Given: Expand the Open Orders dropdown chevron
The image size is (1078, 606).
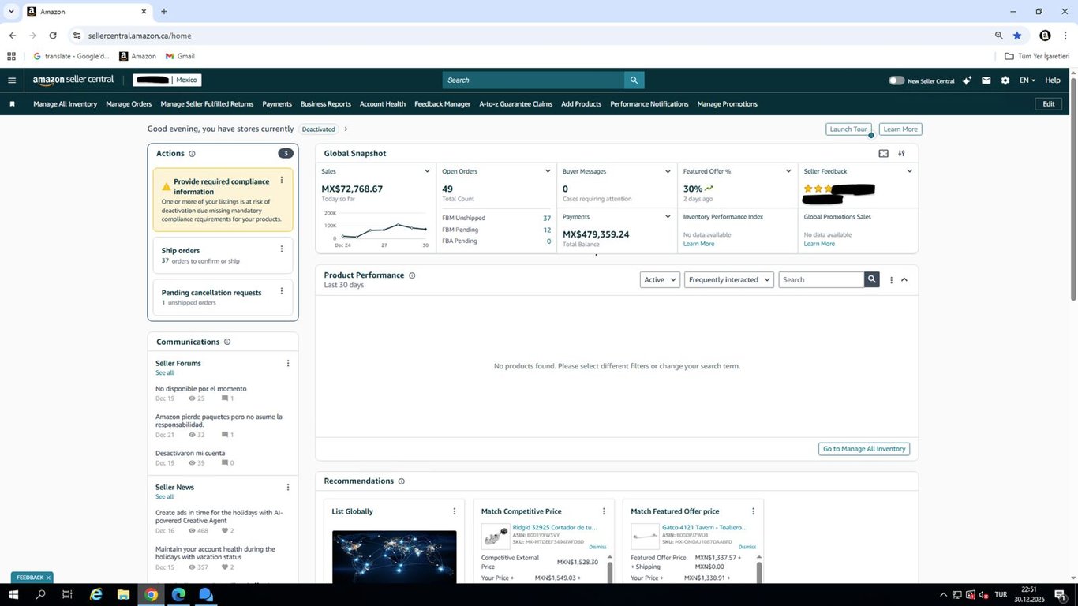Looking at the screenshot, I should click(548, 171).
